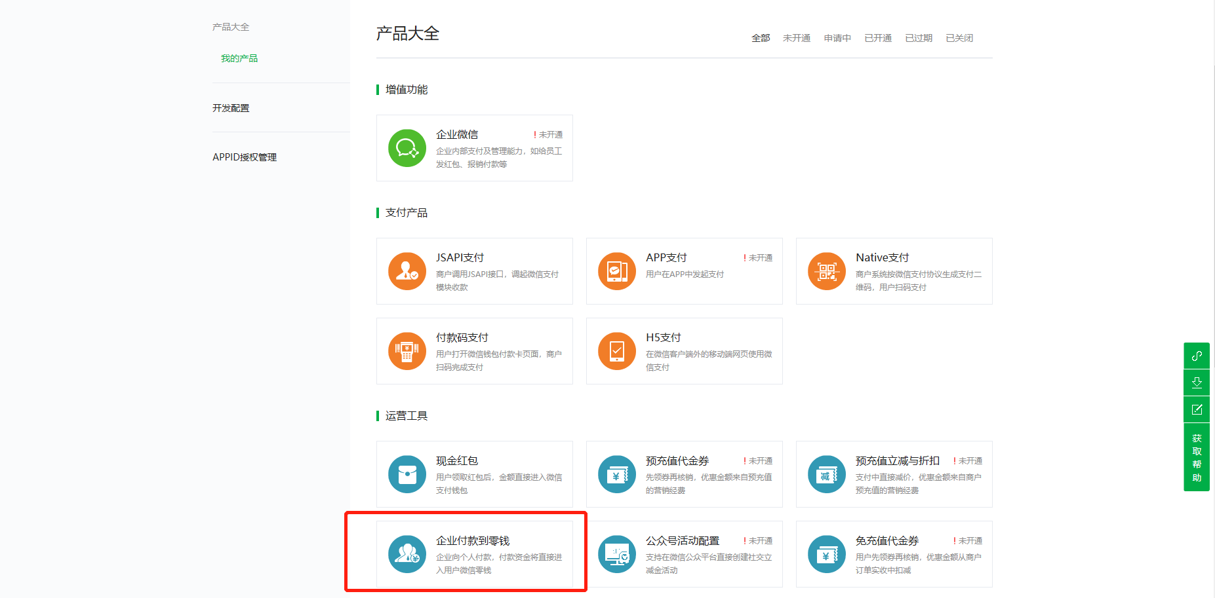Click the link icon in the right floating bar
The height and width of the screenshot is (598, 1215).
click(x=1197, y=356)
